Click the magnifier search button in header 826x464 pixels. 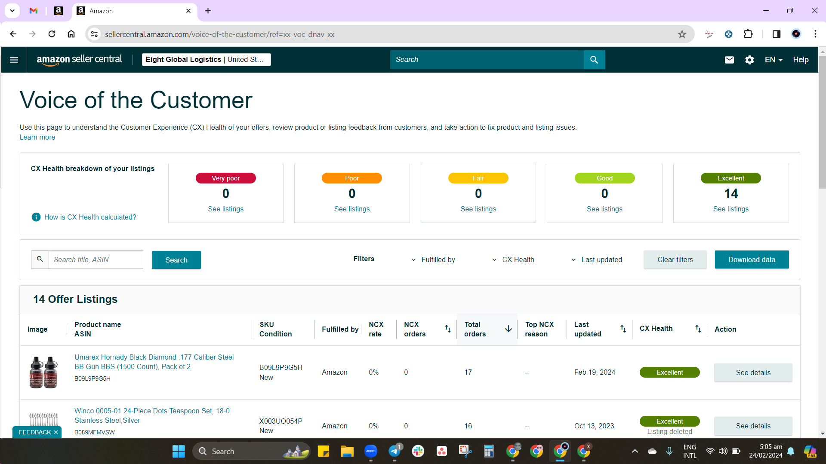(x=594, y=60)
